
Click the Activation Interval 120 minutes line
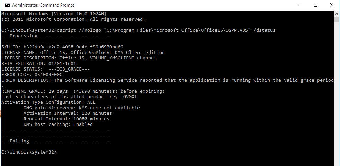68,113
